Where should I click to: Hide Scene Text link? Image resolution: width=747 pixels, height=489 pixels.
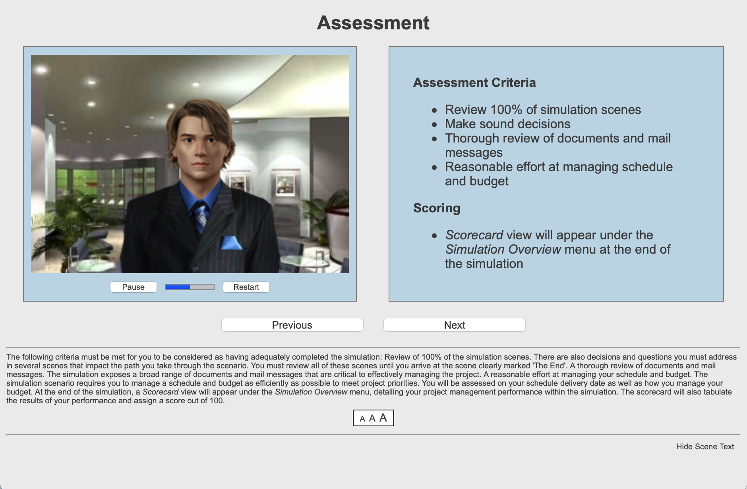coord(705,447)
